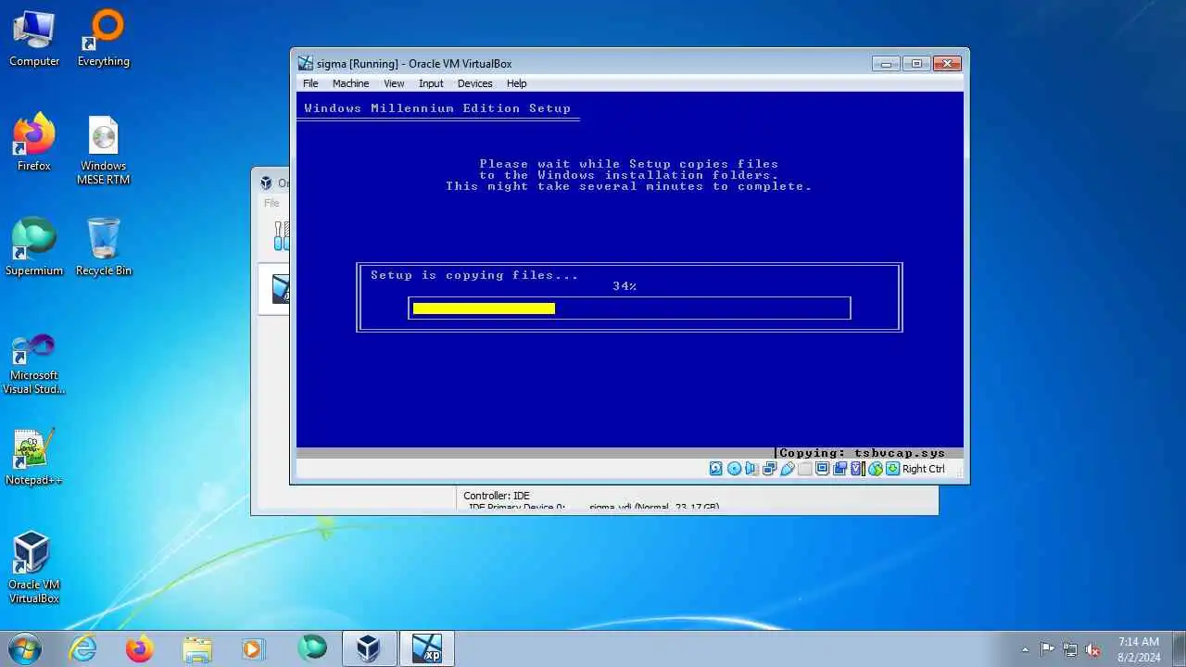
Task: Select the Windows MESE RTM disc image file
Action: 104,150
